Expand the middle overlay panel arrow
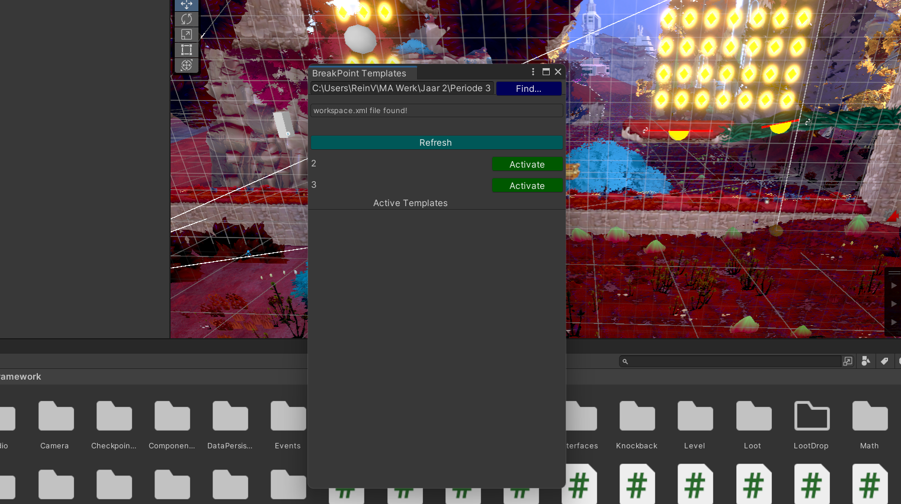901x504 pixels. 894,304
